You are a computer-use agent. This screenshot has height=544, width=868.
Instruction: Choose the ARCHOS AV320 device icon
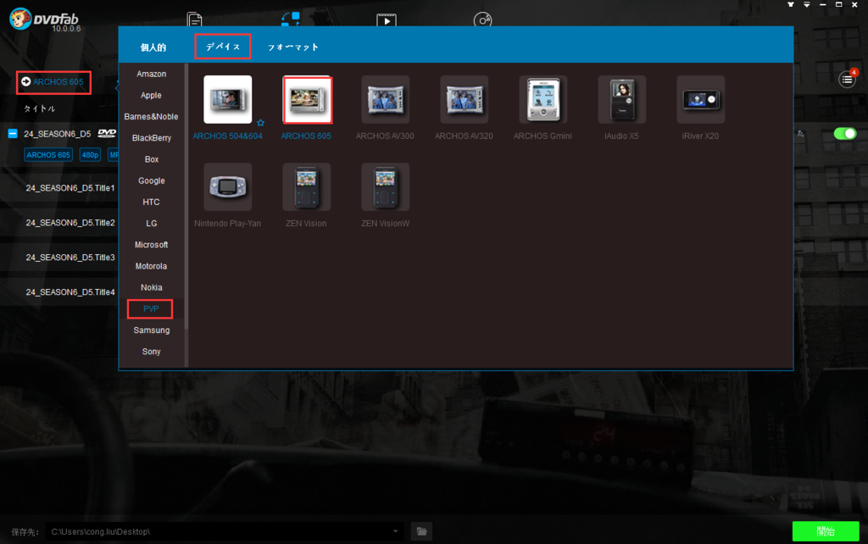click(x=464, y=100)
